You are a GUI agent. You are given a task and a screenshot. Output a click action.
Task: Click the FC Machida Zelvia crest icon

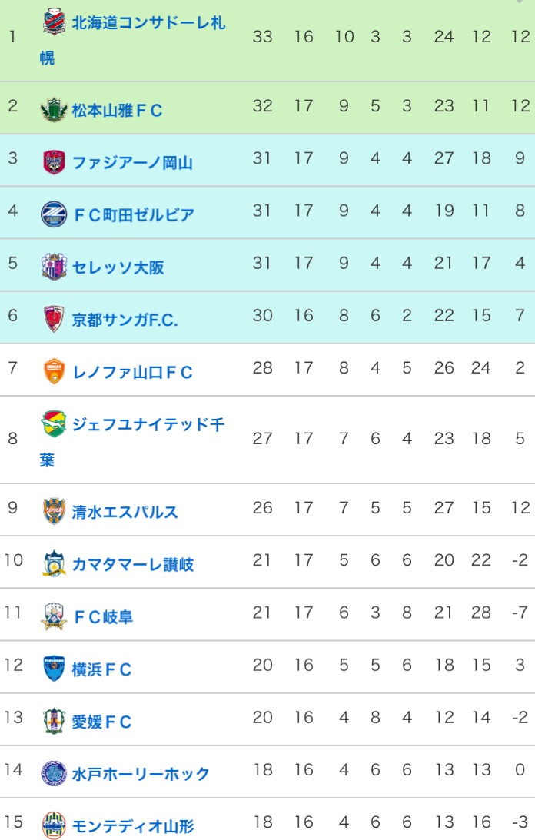coord(54,214)
